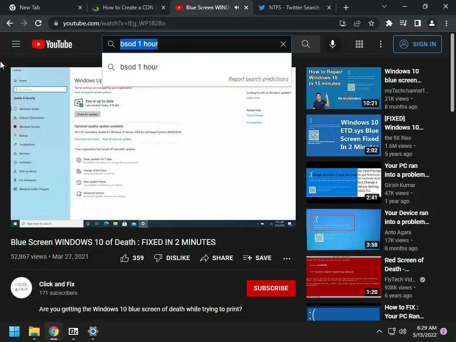Open the Girish Kumar video thumbnail
This screenshot has height=342, width=456.
[x=343, y=183]
